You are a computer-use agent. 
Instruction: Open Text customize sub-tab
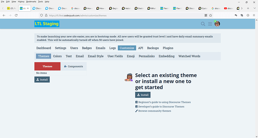pos(69,56)
